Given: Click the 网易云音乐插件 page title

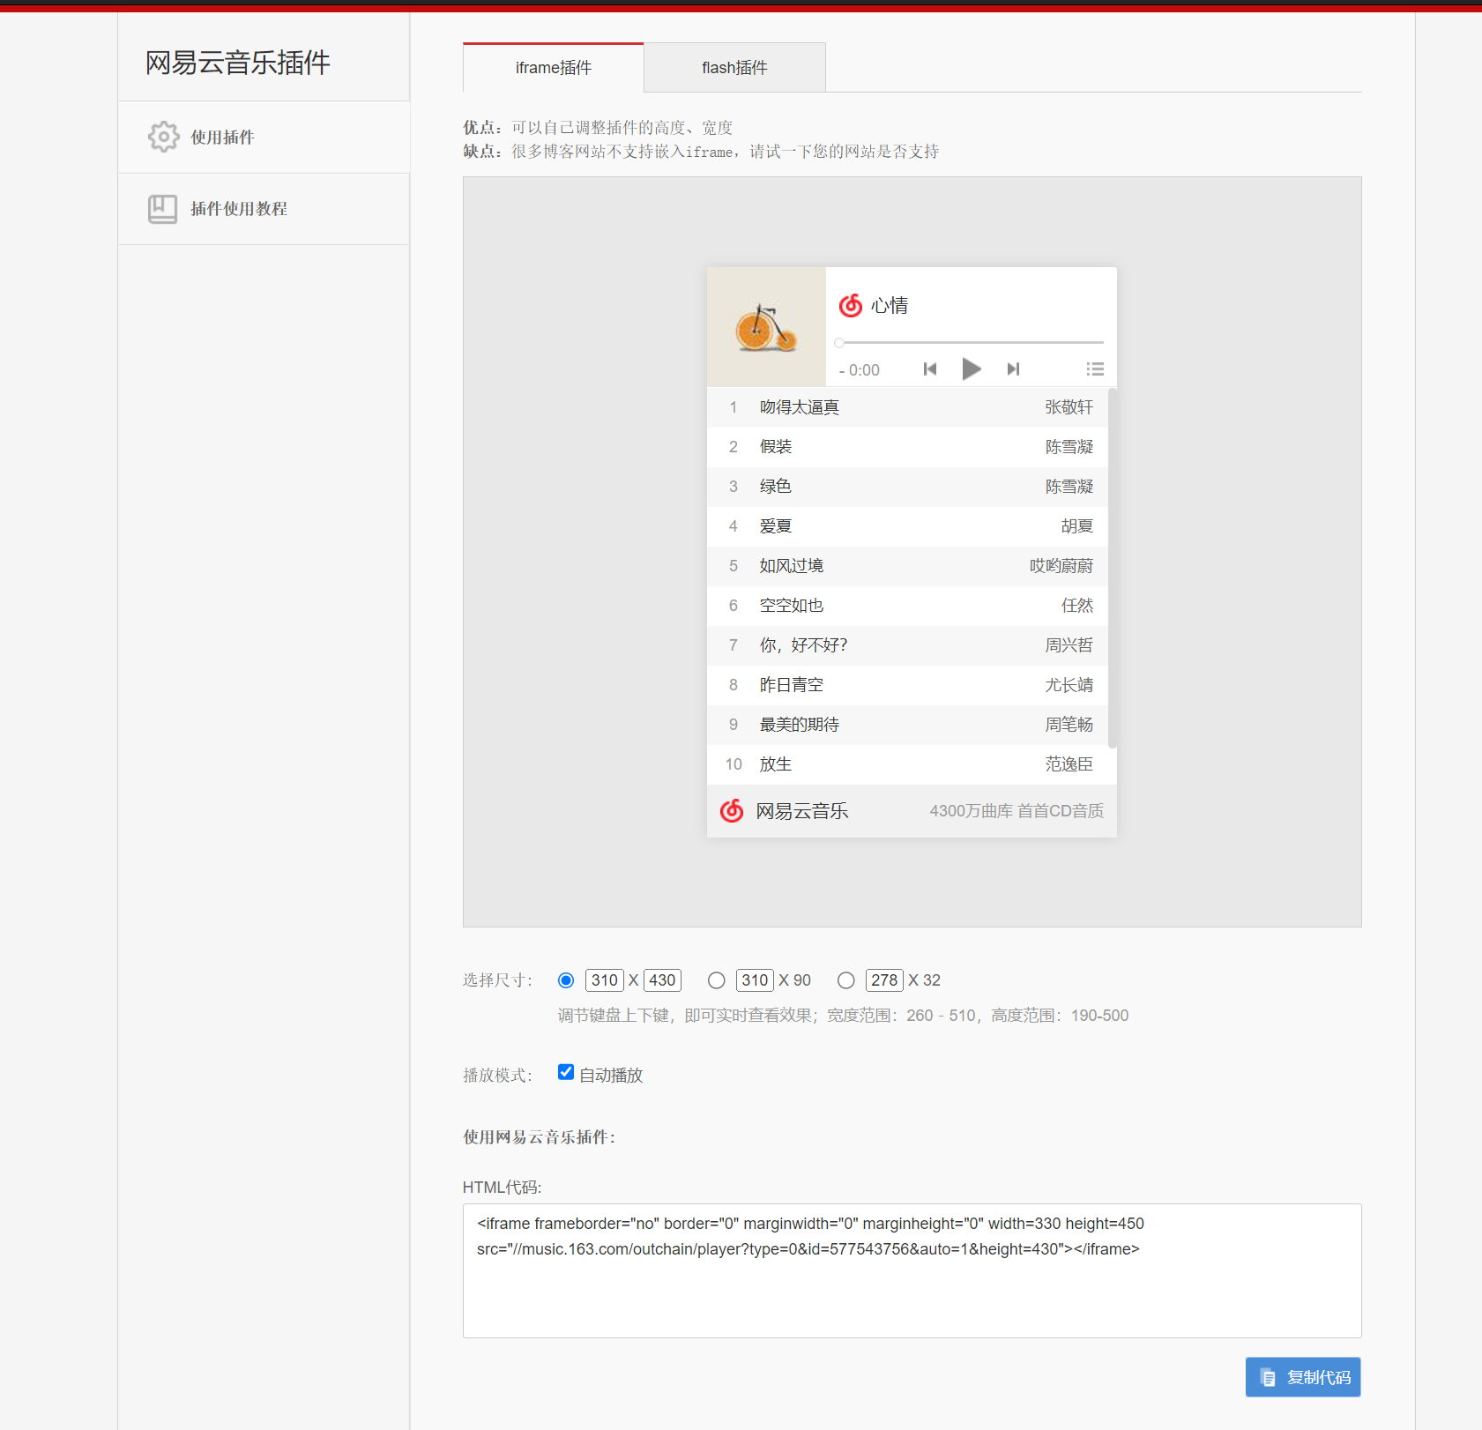Looking at the screenshot, I should pyautogui.click(x=238, y=63).
